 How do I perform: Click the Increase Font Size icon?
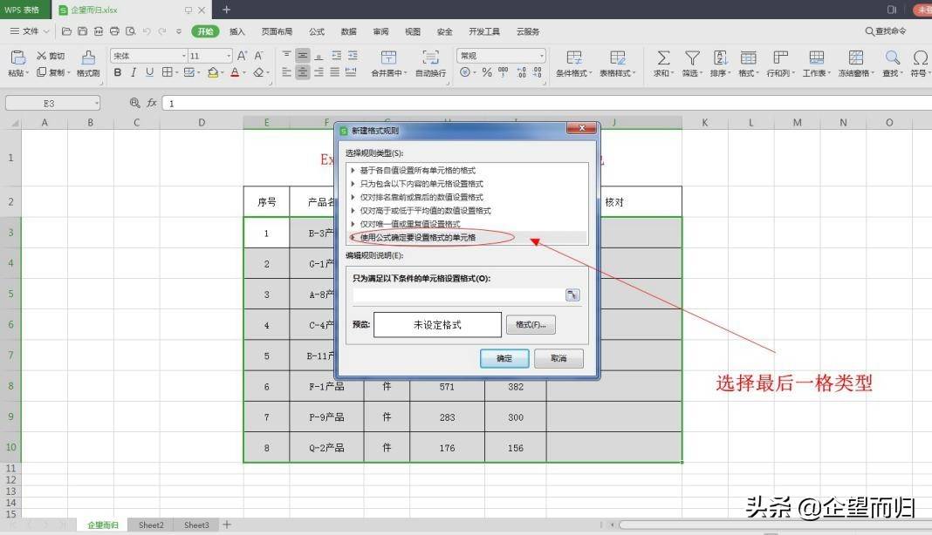click(x=242, y=56)
